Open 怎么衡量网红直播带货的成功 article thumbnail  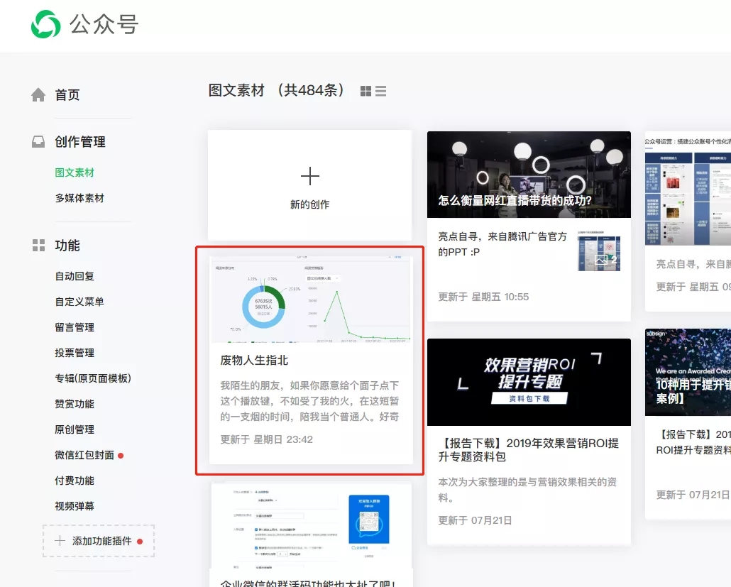[529, 175]
